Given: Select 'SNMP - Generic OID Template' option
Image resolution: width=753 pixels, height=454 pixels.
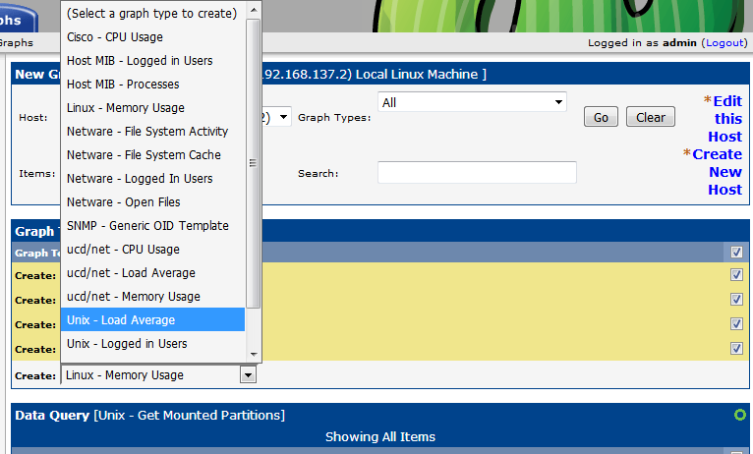Looking at the screenshot, I should point(152,225).
